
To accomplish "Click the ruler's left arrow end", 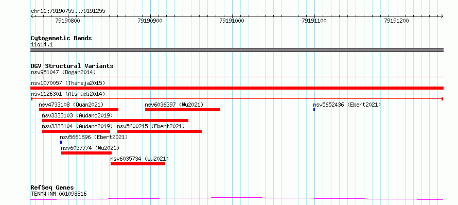I will tap(32, 16).
